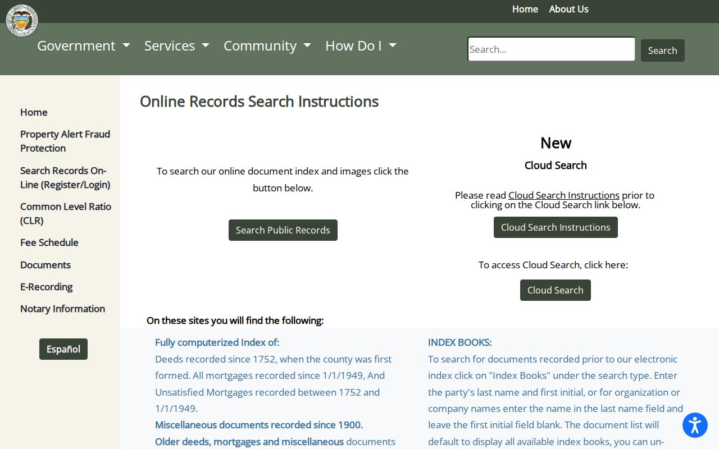The image size is (719, 449).
Task: View Common Level Ratio (CLR) page
Action: pos(66,214)
